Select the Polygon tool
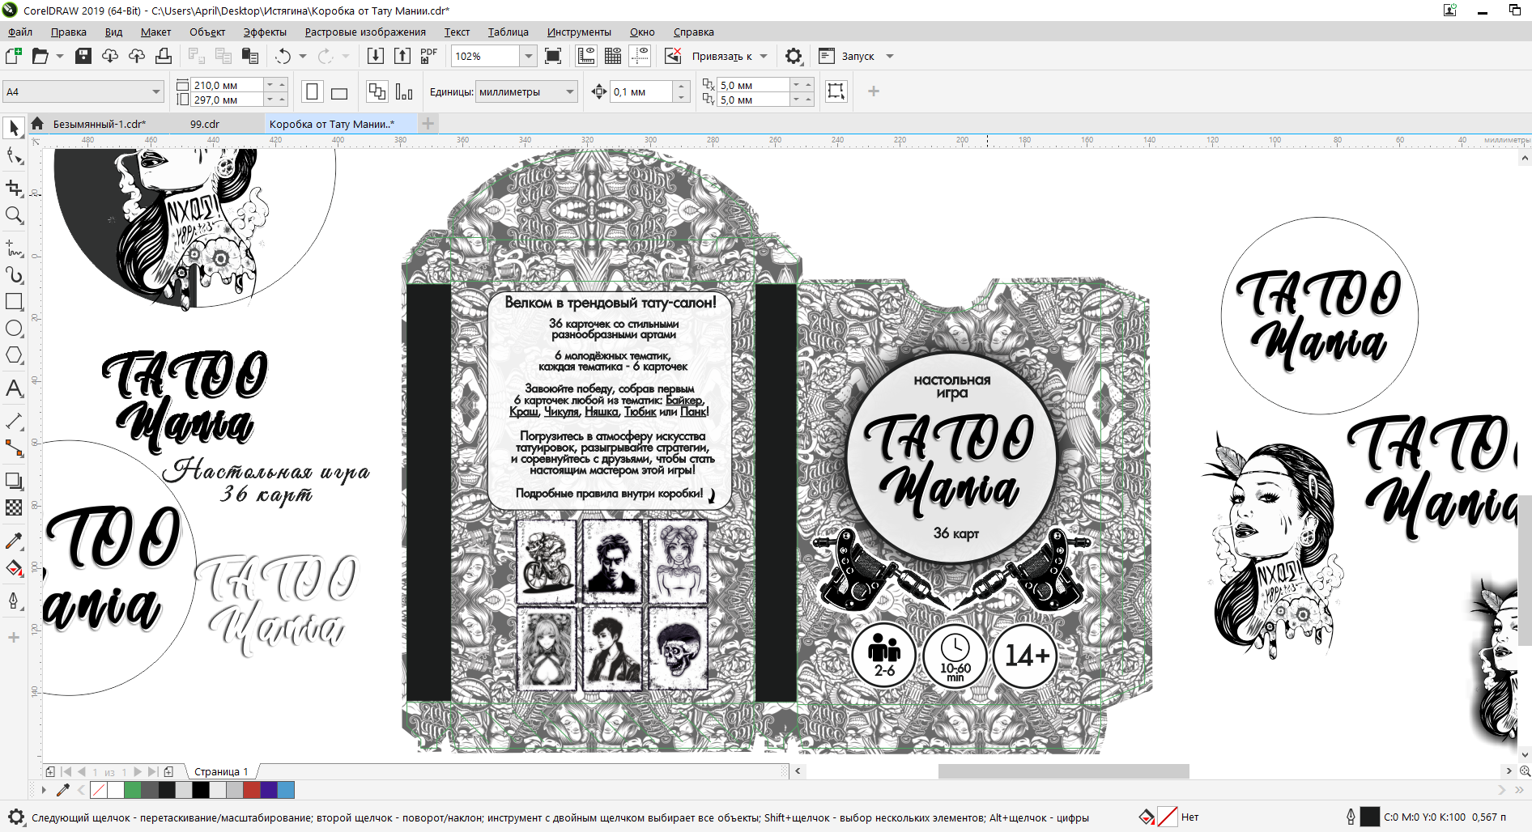The height and width of the screenshot is (832, 1532). click(14, 355)
